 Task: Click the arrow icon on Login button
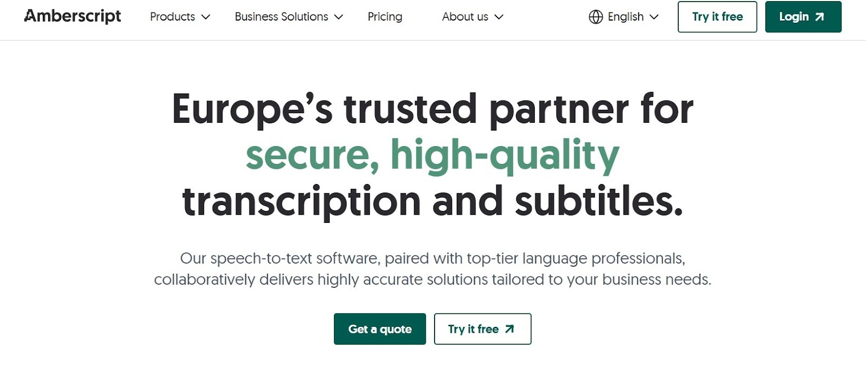819,17
